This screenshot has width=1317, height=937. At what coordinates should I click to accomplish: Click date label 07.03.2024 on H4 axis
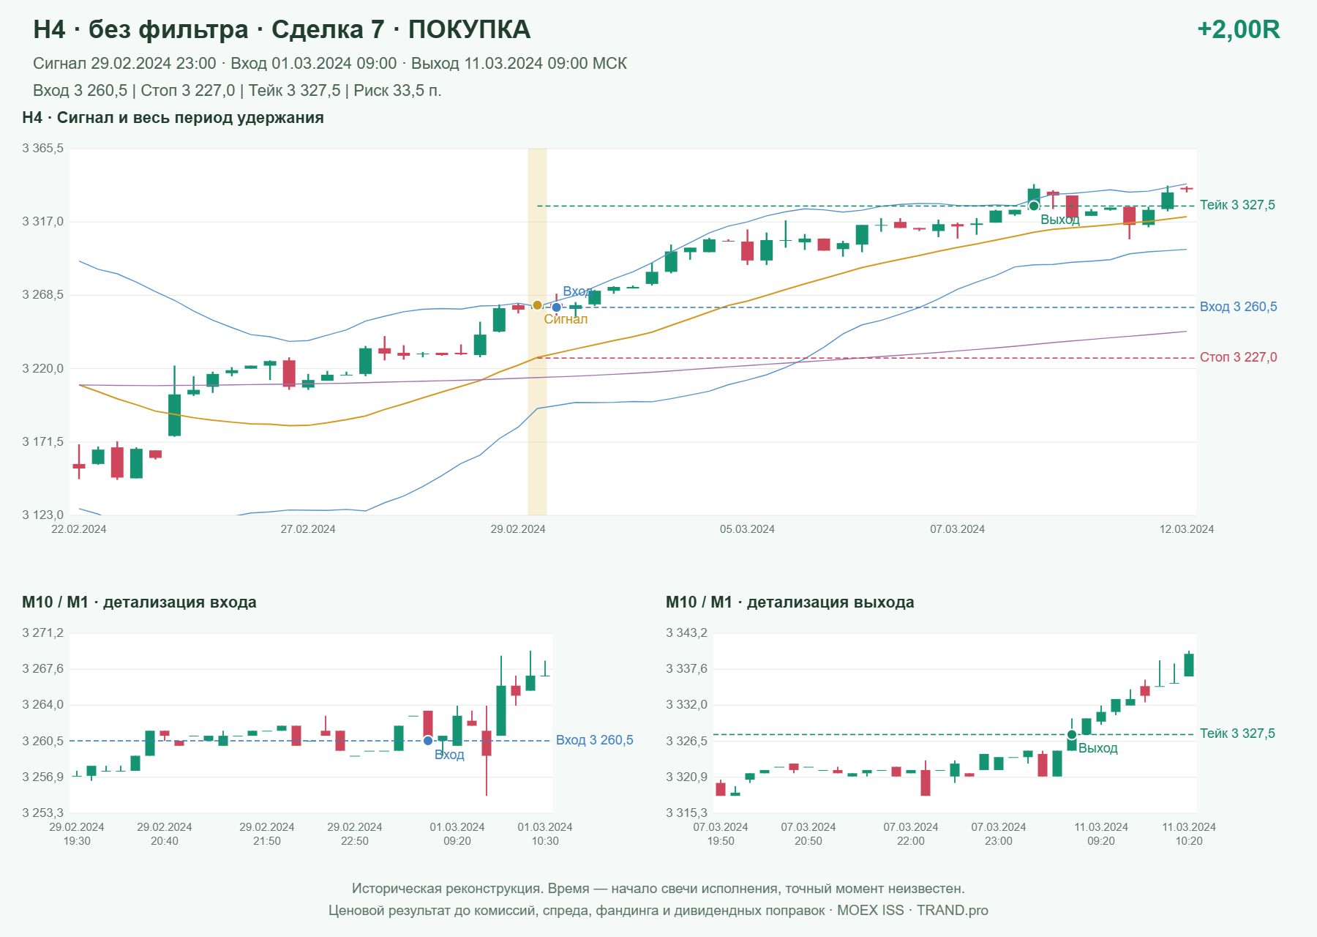click(957, 529)
